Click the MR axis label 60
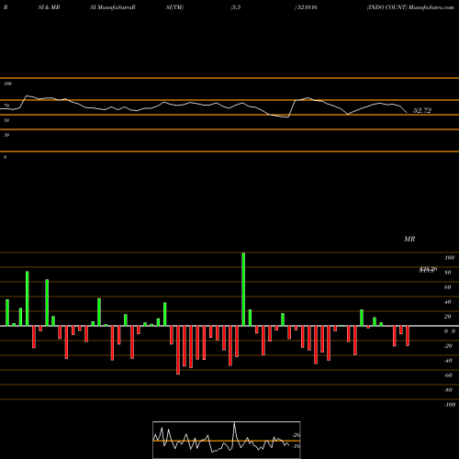 pos(448,287)
